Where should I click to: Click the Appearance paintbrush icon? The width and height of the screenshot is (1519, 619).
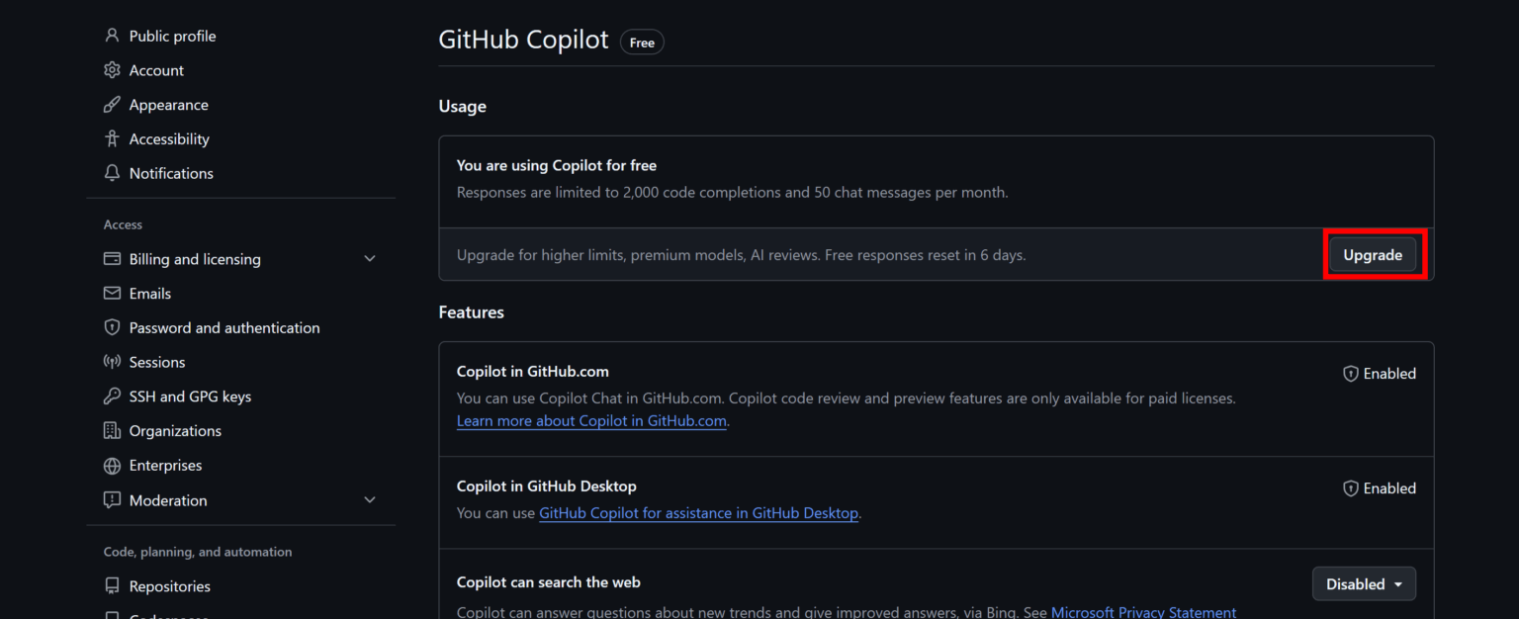(x=112, y=104)
